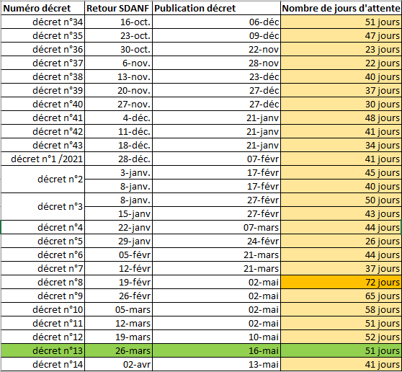The image size is (402, 372).
Task: Click the '16-oct.' return date cell
Action: (x=118, y=22)
